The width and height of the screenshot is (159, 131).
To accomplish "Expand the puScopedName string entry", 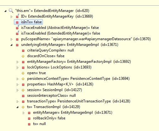I will (x=11, y=39).
